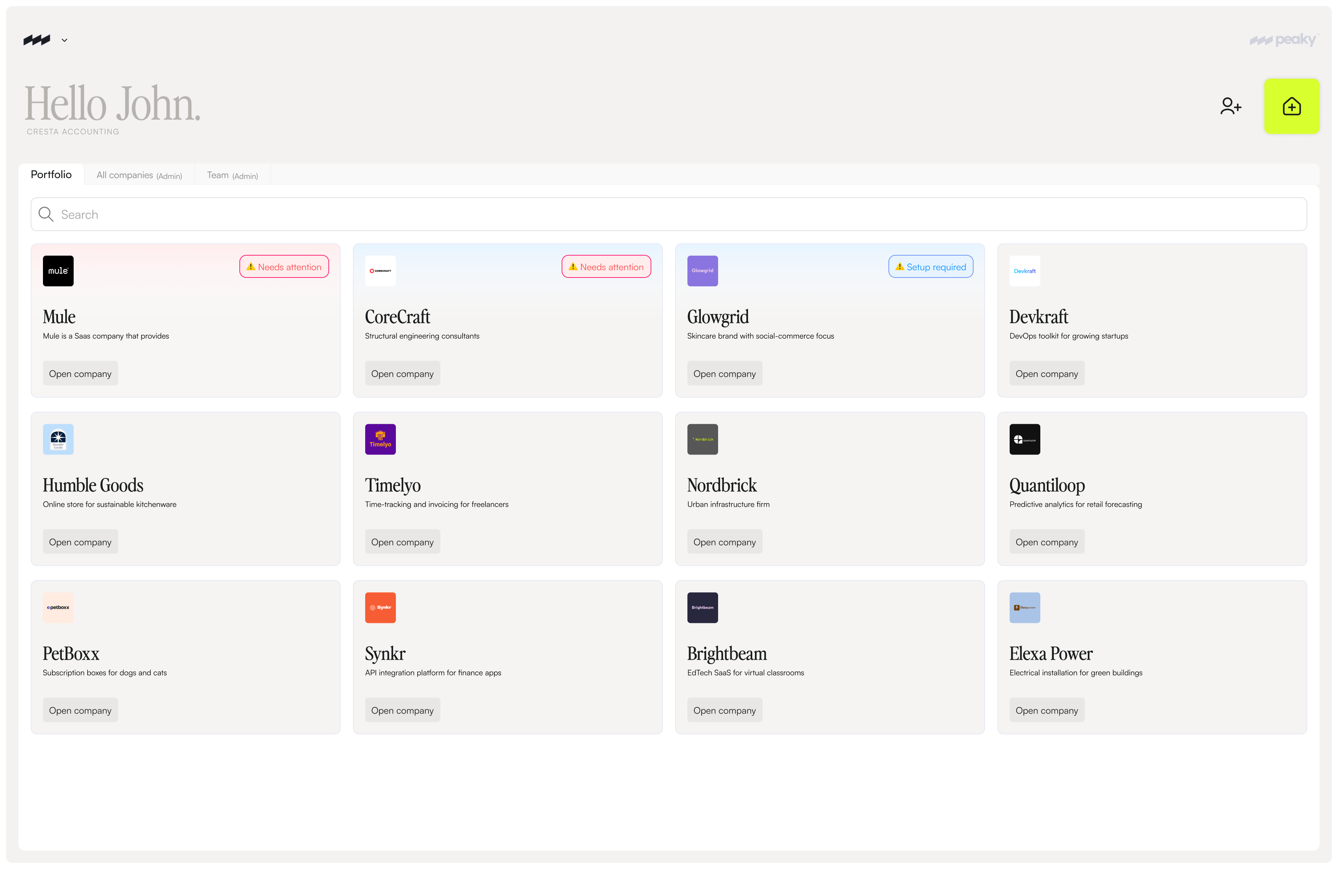Click the search magnifier icon
Image resolution: width=1338 pixels, height=869 pixels.
[46, 214]
